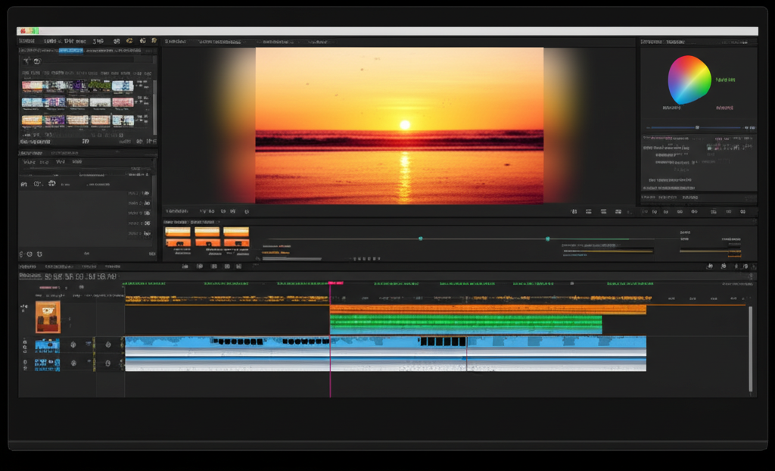Click the orange video track thumbnail in the track header
Screen dimensions: 775x471
48,317
